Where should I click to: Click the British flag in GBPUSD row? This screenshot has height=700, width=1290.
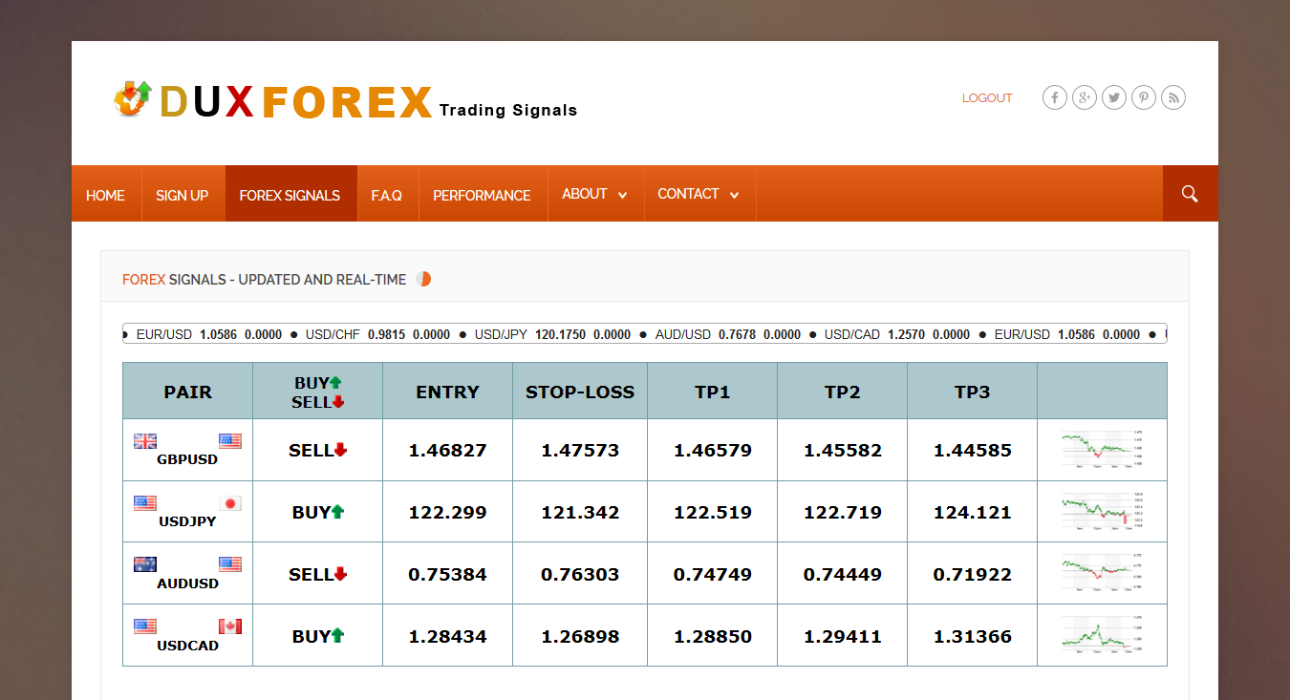145,441
